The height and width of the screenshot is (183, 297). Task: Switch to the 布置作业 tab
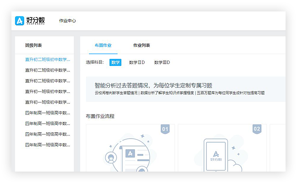(x=103, y=45)
